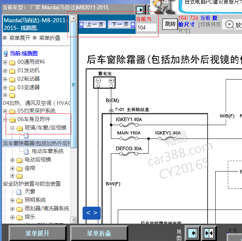Click the 座椅 folder icon
The height and width of the screenshot is (241, 242).
tap(19, 169)
